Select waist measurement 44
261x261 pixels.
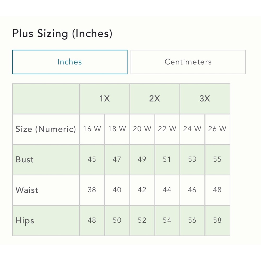(x=167, y=190)
